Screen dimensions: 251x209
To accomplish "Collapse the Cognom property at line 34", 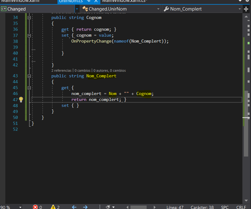I will [x=30, y=18].
